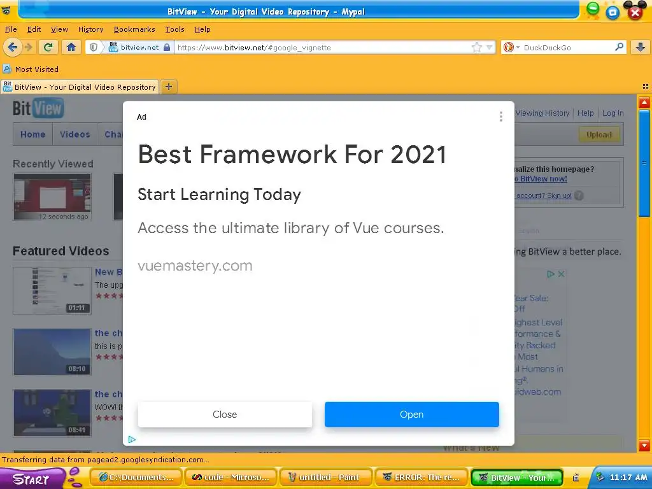Click the search magnifier icon
Screen dimensions: 652x489
pos(619,47)
